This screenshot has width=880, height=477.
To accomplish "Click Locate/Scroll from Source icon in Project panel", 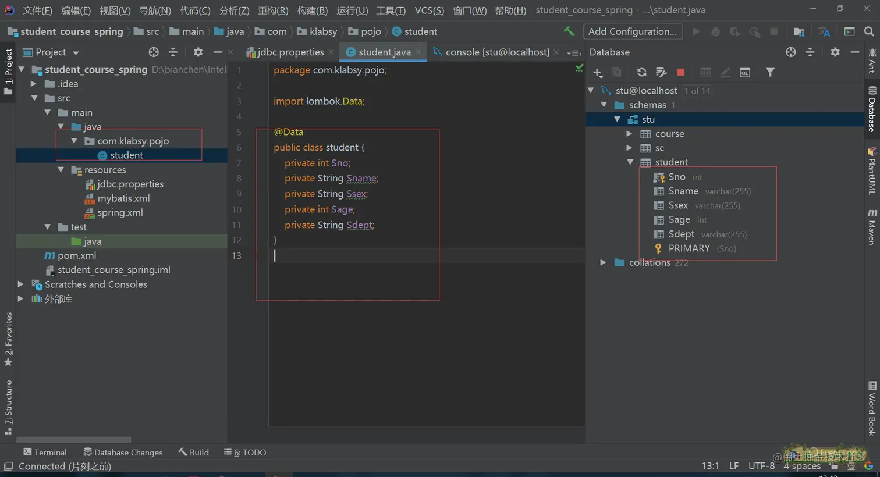I will point(154,52).
